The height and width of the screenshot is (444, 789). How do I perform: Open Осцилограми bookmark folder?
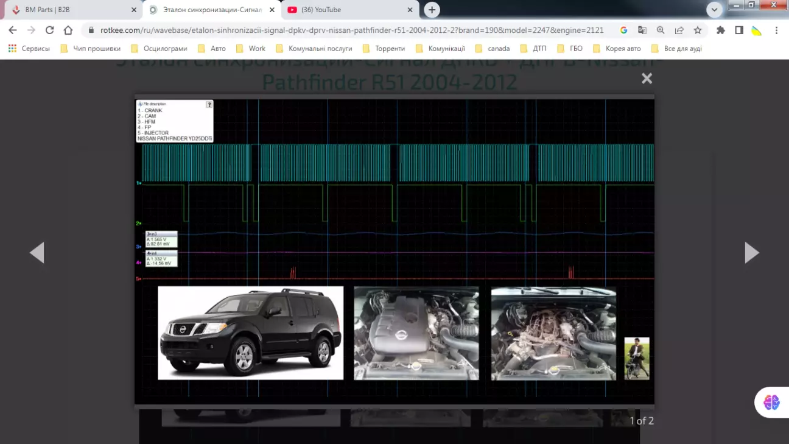(x=159, y=49)
